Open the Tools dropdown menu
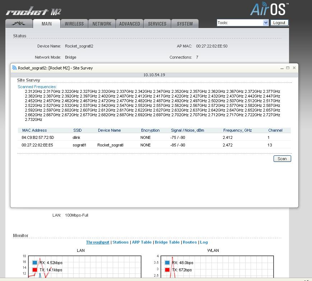 pyautogui.click(x=242, y=23)
